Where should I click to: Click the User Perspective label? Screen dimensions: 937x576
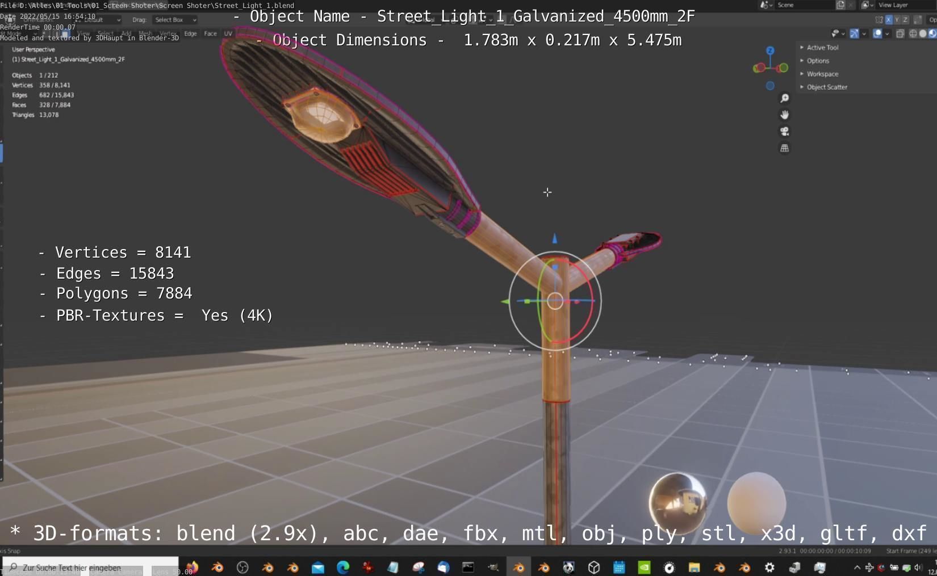click(34, 49)
